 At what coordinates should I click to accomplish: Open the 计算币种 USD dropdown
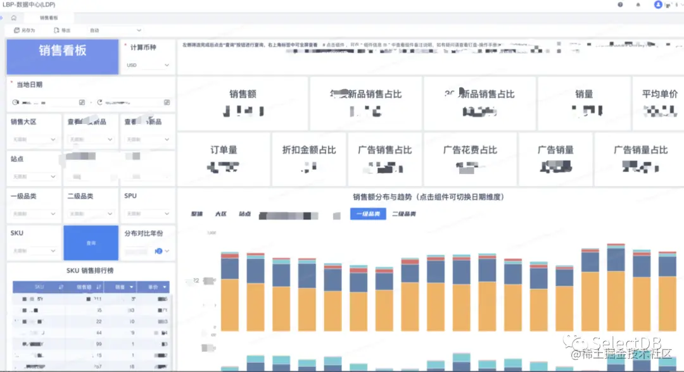(x=148, y=65)
